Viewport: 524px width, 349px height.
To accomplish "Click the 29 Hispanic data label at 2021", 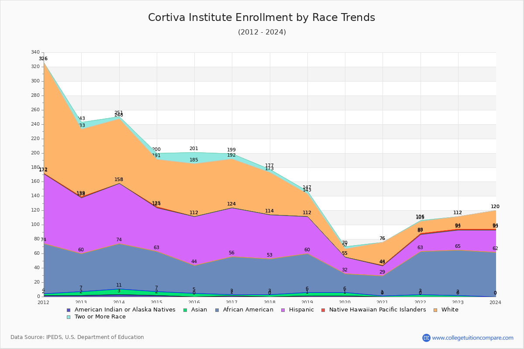I will [x=382, y=272].
